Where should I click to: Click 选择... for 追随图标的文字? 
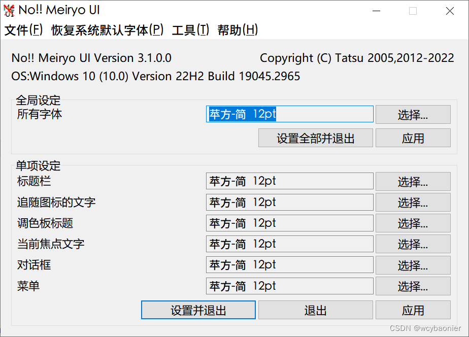pyautogui.click(x=413, y=202)
